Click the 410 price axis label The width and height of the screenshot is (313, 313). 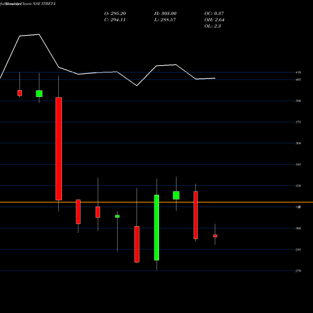[298, 73]
